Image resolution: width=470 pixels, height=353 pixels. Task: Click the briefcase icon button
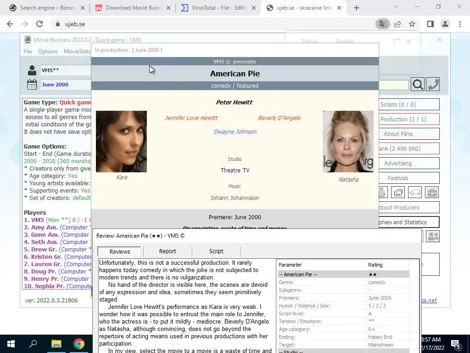pyautogui.click(x=432, y=193)
